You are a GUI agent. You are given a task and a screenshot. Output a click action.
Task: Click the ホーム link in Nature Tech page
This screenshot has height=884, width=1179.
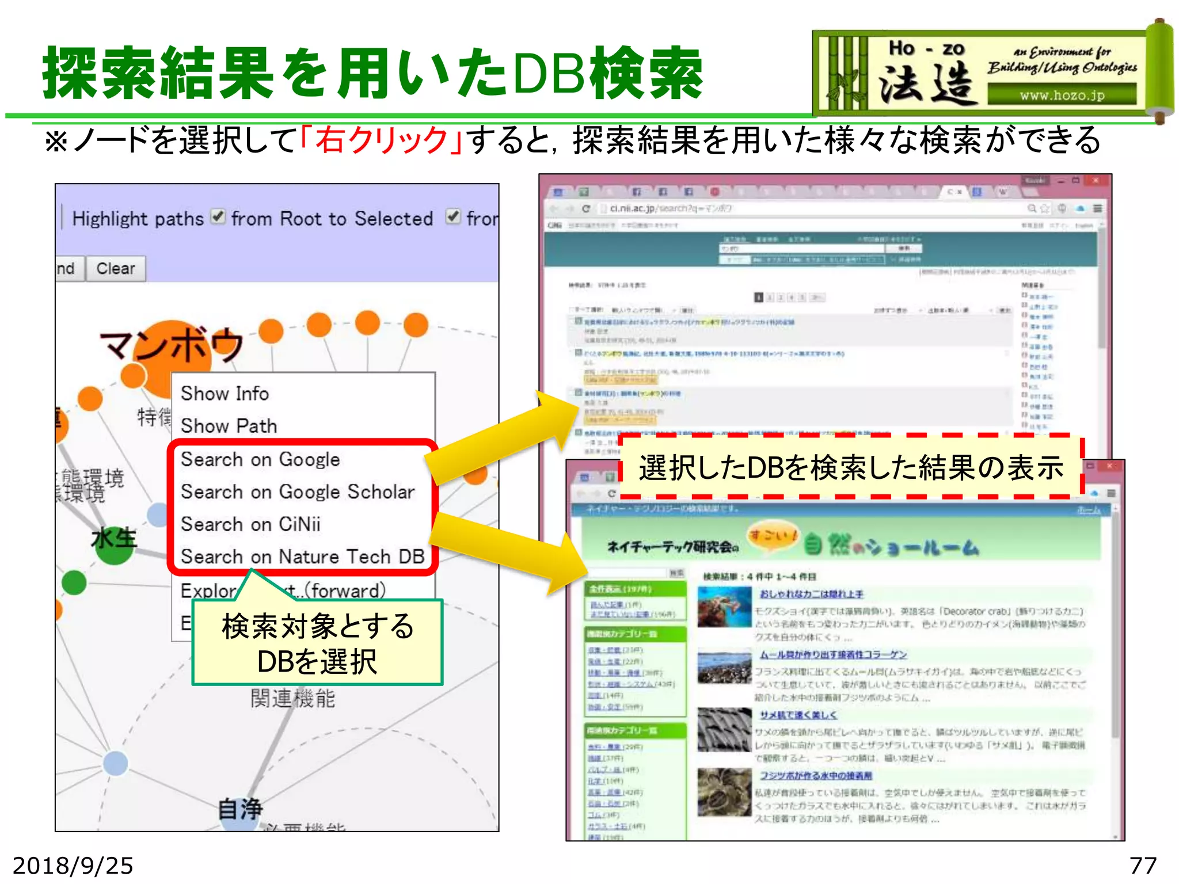[x=1088, y=510]
